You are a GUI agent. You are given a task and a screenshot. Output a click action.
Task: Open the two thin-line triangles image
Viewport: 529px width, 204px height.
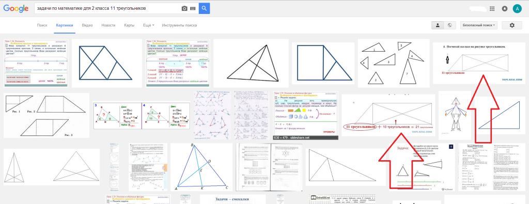(x=52, y=167)
